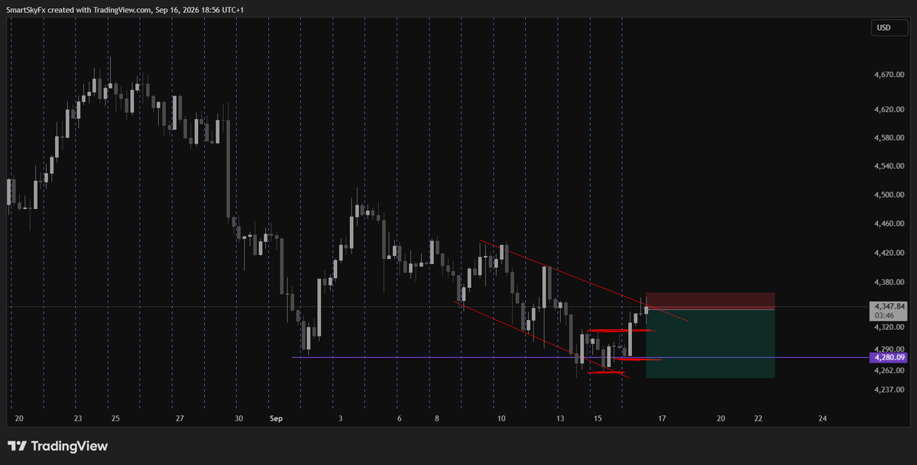The image size is (917, 465).
Task: Click the purple horizontal support line
Action: pyautogui.click(x=581, y=357)
